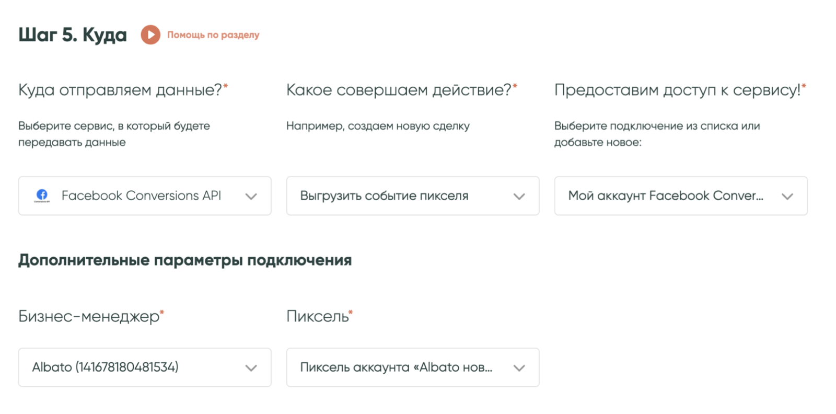Click the "Предоставим доступ к сервису!" label
Viewport: 836px width, 414px height.
pos(677,90)
